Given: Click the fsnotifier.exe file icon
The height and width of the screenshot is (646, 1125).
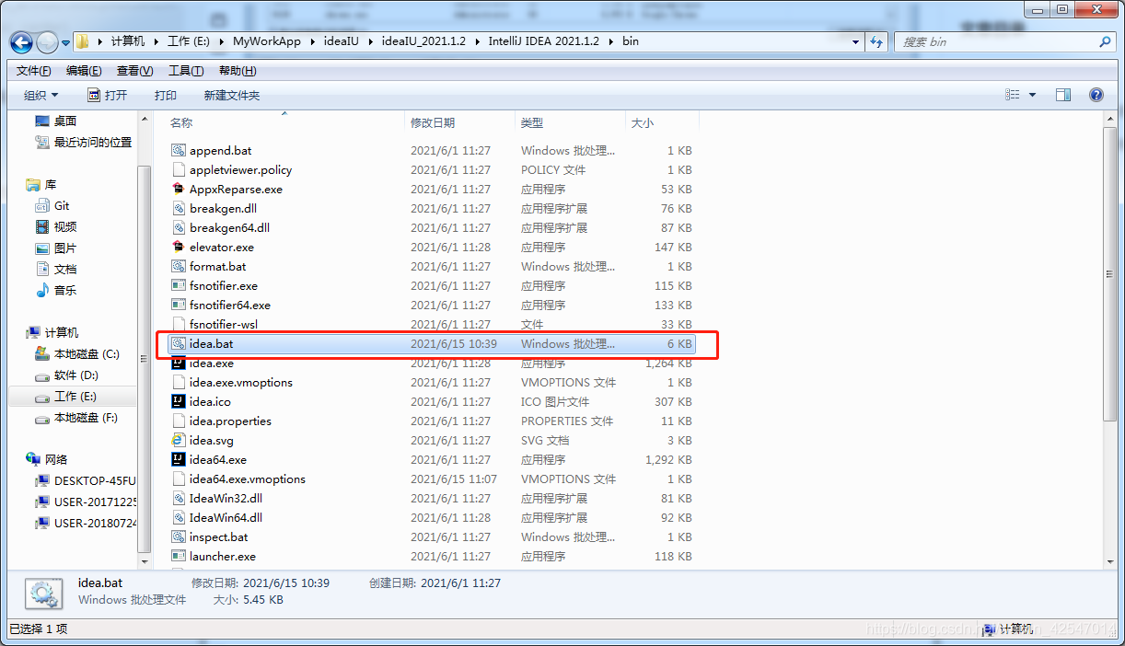Looking at the screenshot, I should 179,285.
